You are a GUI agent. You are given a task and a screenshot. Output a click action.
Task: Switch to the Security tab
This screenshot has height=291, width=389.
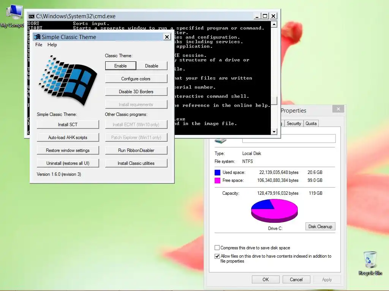294,124
